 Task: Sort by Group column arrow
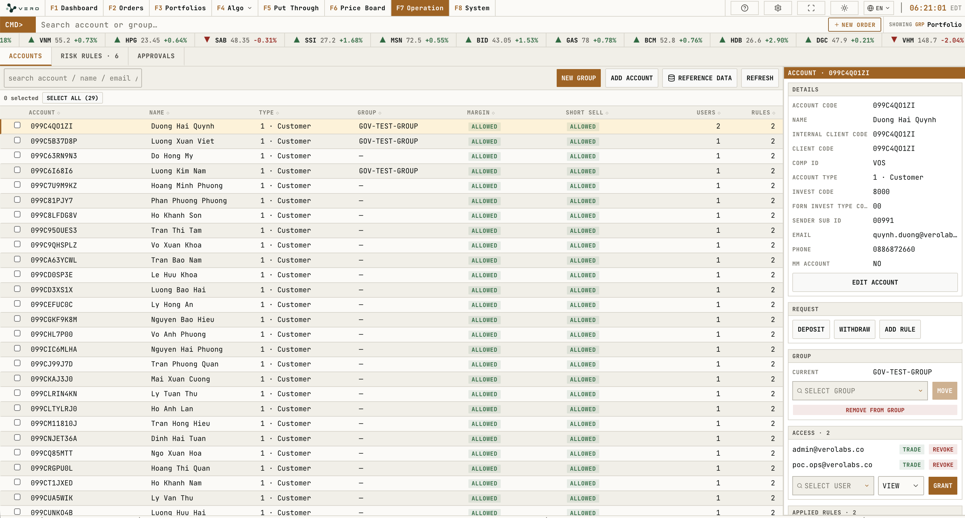click(x=380, y=113)
